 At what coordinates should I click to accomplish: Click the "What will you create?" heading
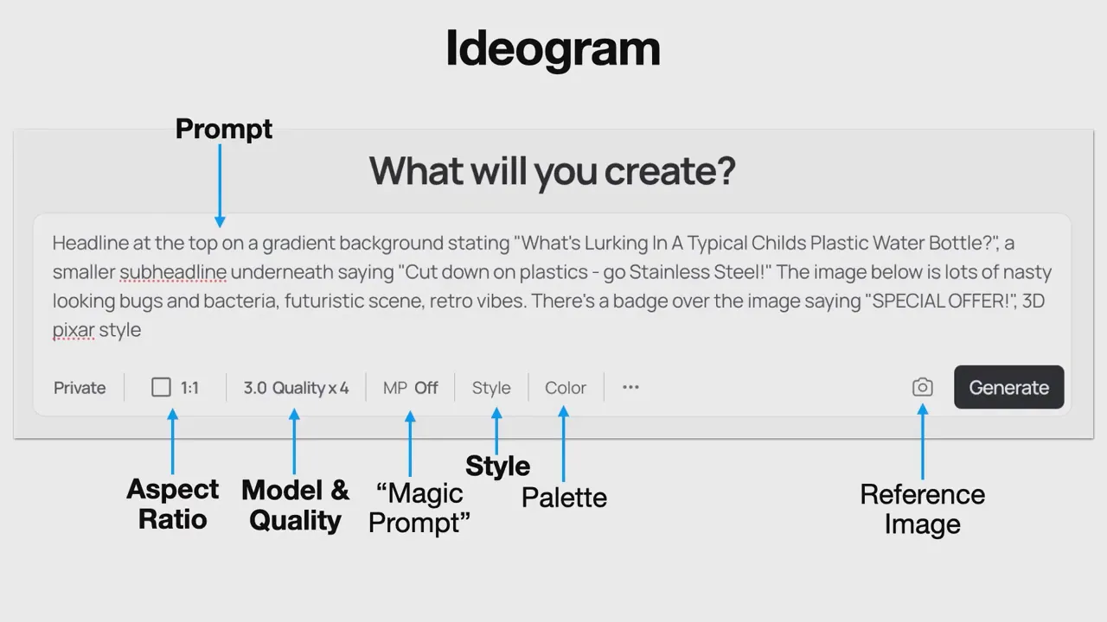point(552,171)
